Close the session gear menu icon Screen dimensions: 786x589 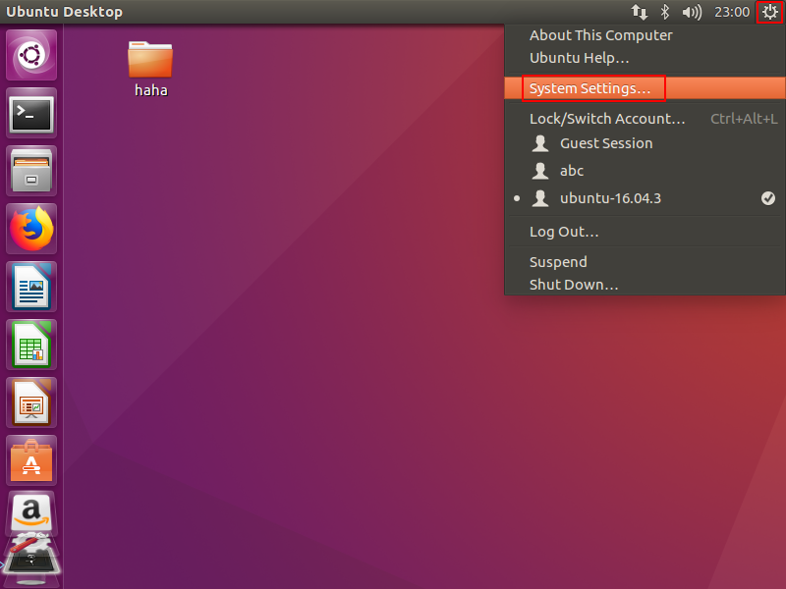(769, 12)
